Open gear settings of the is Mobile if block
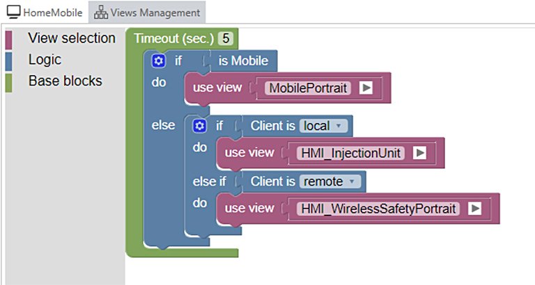The height and width of the screenshot is (285, 535). (x=158, y=61)
